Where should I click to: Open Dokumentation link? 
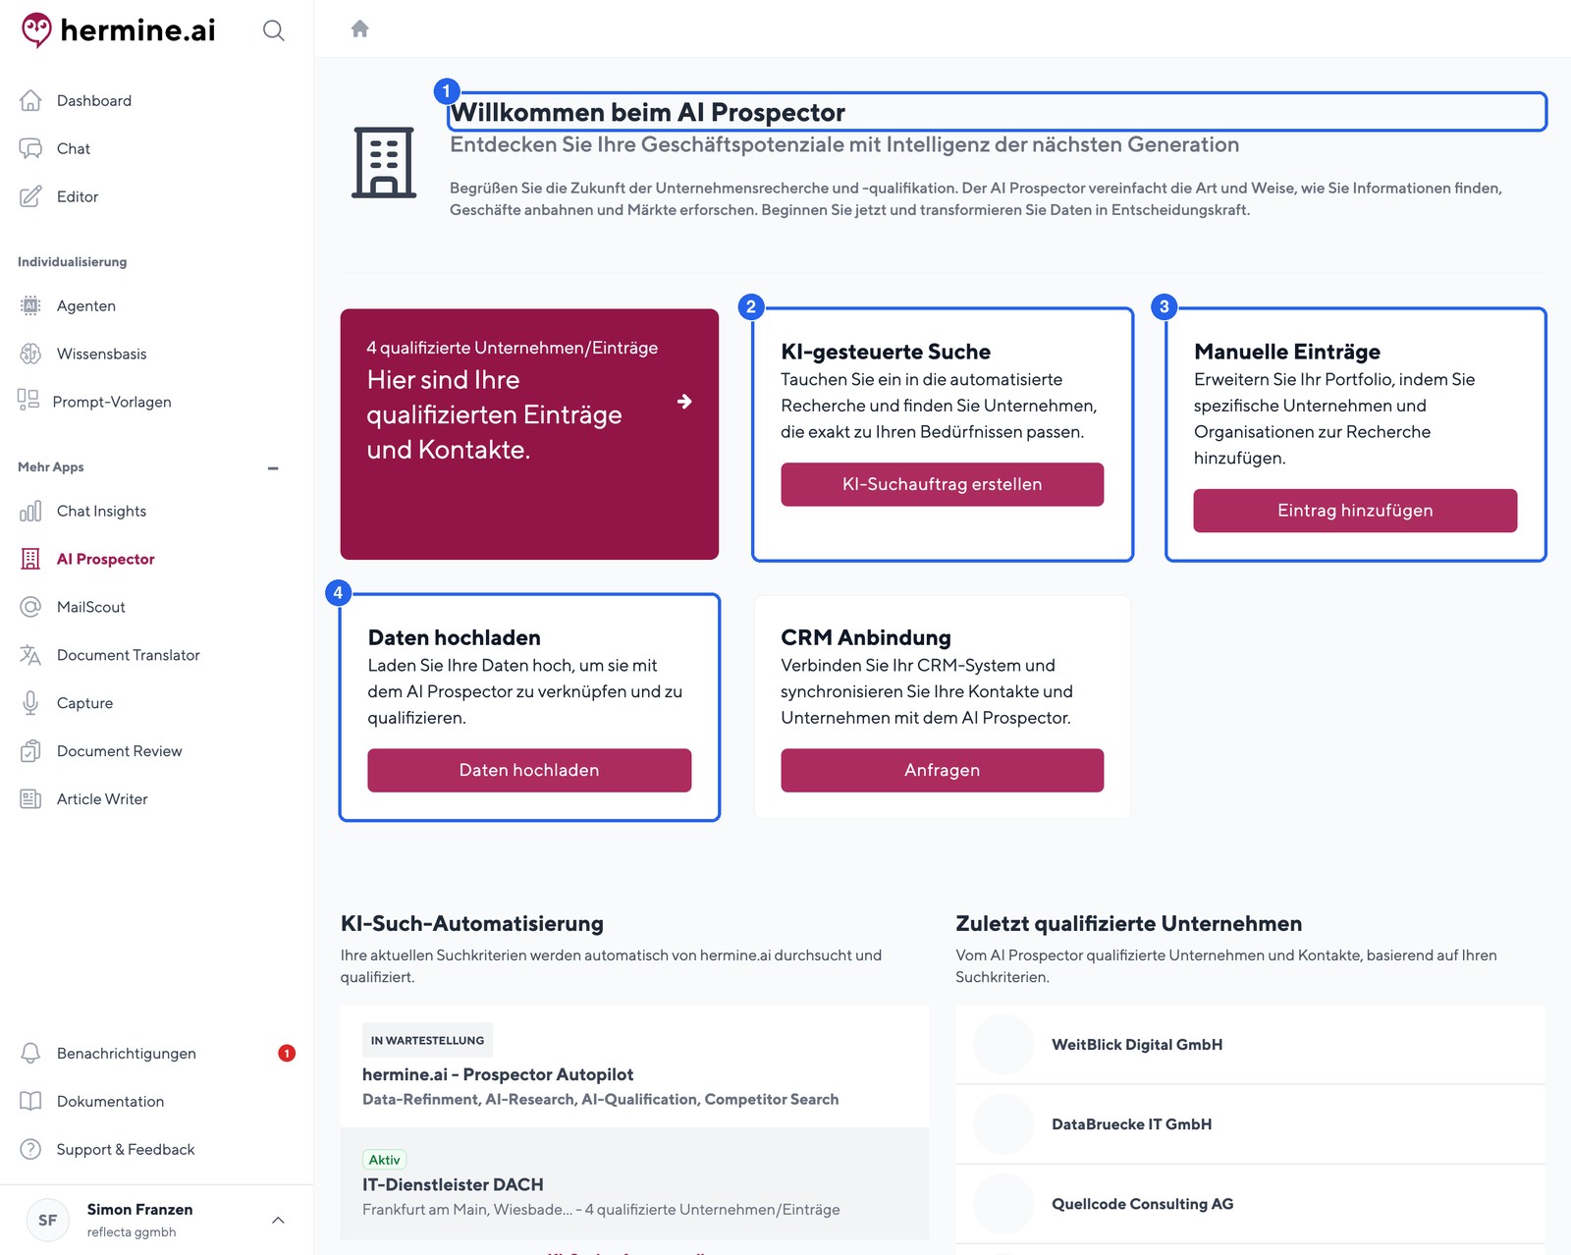coord(111,1101)
